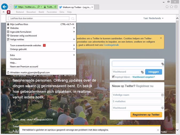Open the Favorieten menu
180x135 pixels.
tap(52, 12)
